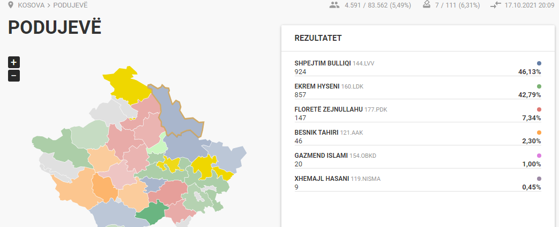The image size is (559, 227).
Task: Click the voters people icon
Action: [334, 5]
